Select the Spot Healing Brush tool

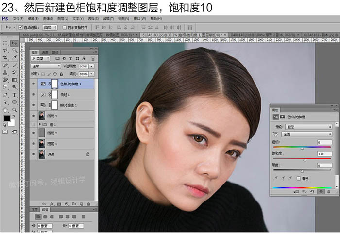tap(5, 66)
